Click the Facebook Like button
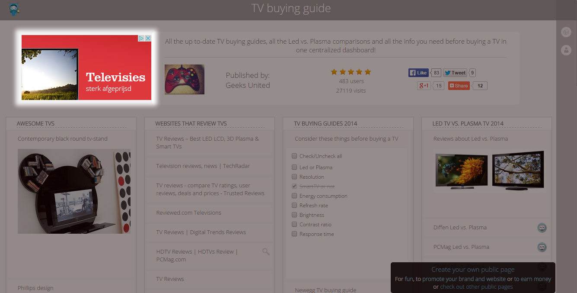 pos(418,73)
